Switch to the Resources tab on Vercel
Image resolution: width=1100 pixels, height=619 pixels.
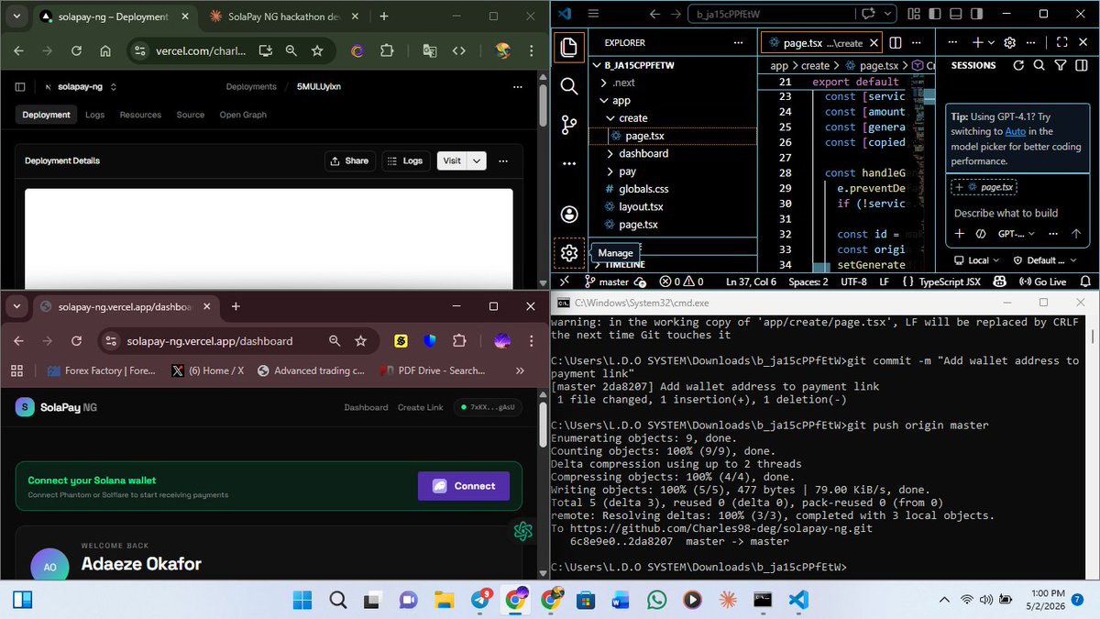click(x=140, y=115)
